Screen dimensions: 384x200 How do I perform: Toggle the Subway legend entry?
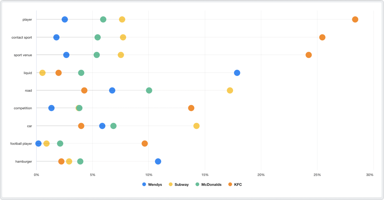point(179,184)
